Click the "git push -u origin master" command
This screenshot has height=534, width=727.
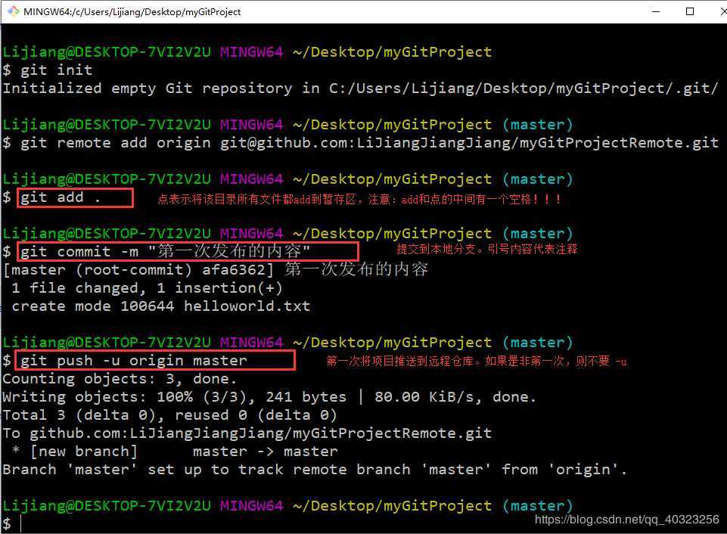click(134, 361)
